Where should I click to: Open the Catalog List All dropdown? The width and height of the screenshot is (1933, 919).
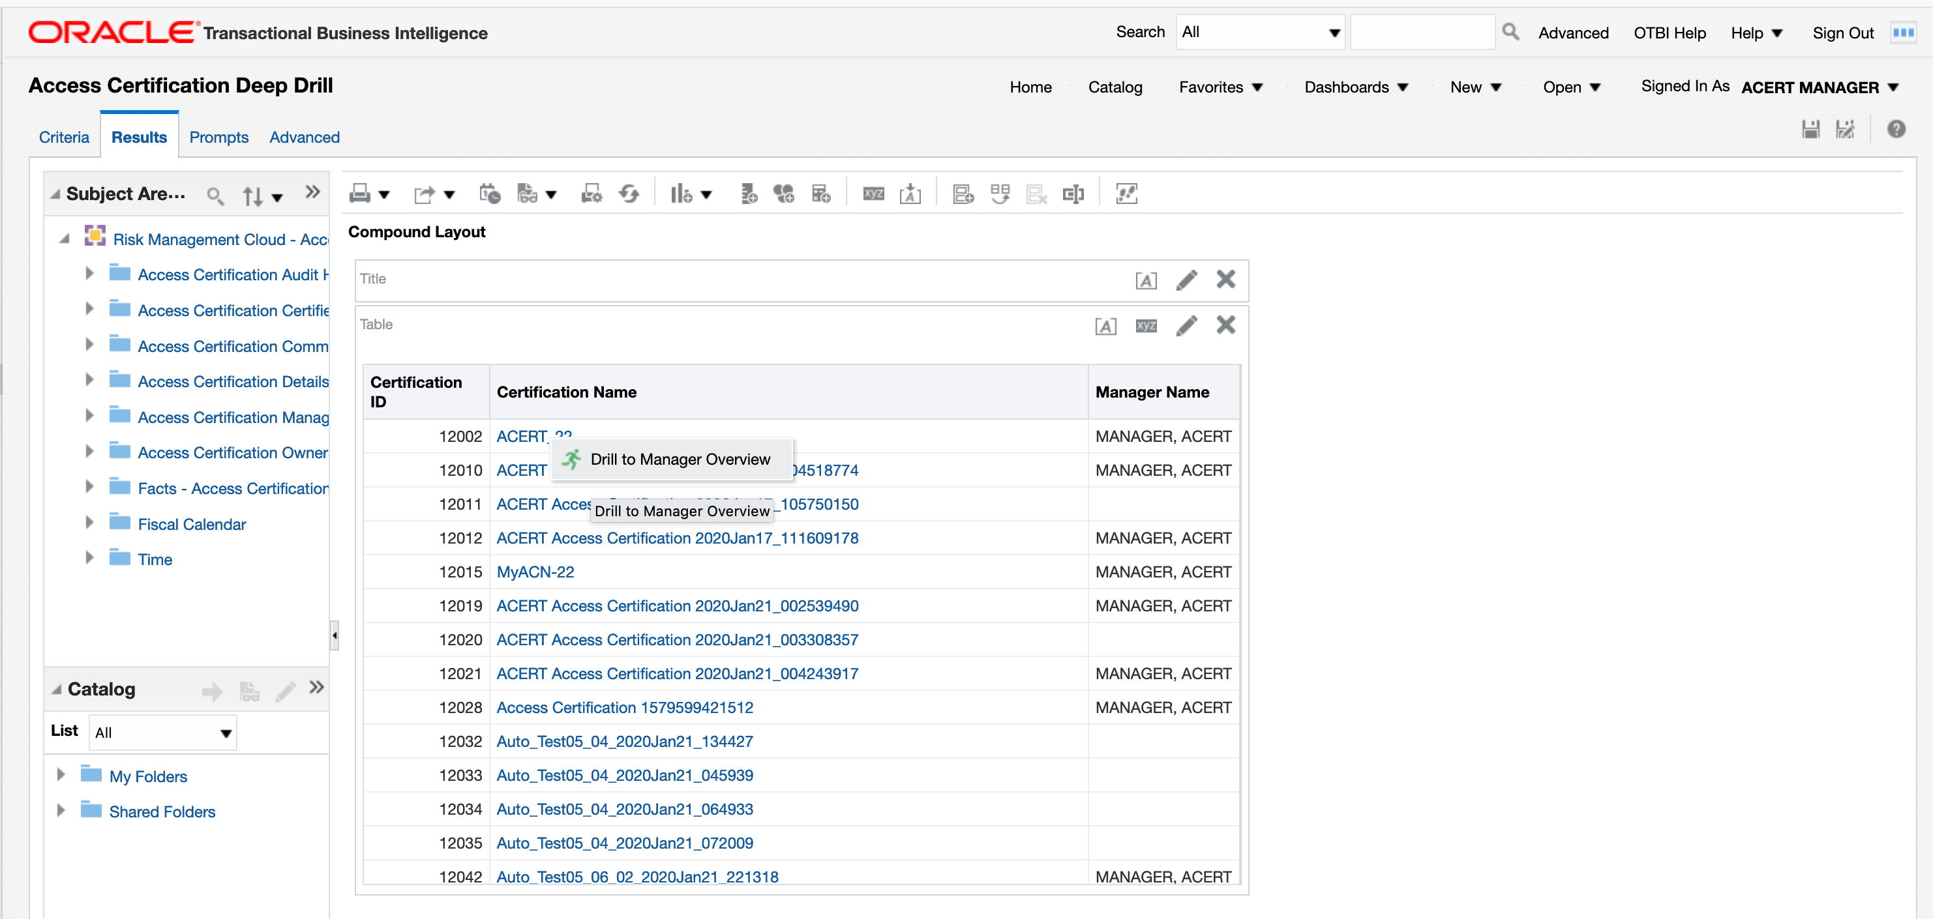click(x=163, y=733)
